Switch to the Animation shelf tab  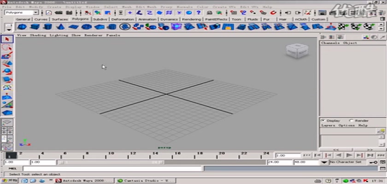[147, 19]
